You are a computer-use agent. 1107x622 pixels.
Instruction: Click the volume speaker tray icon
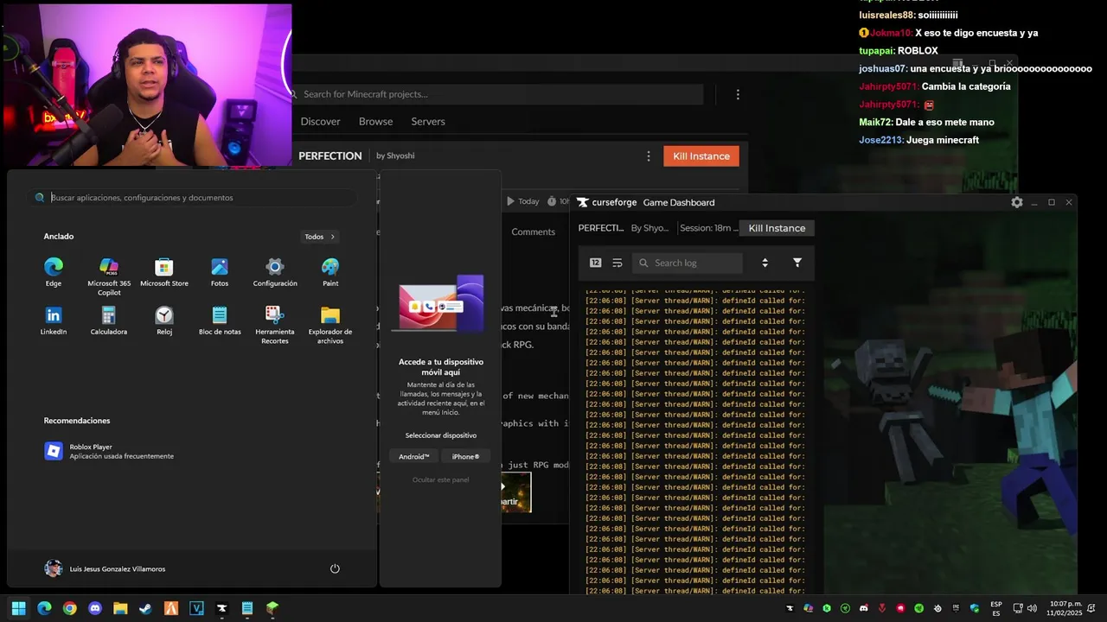(x=1032, y=608)
